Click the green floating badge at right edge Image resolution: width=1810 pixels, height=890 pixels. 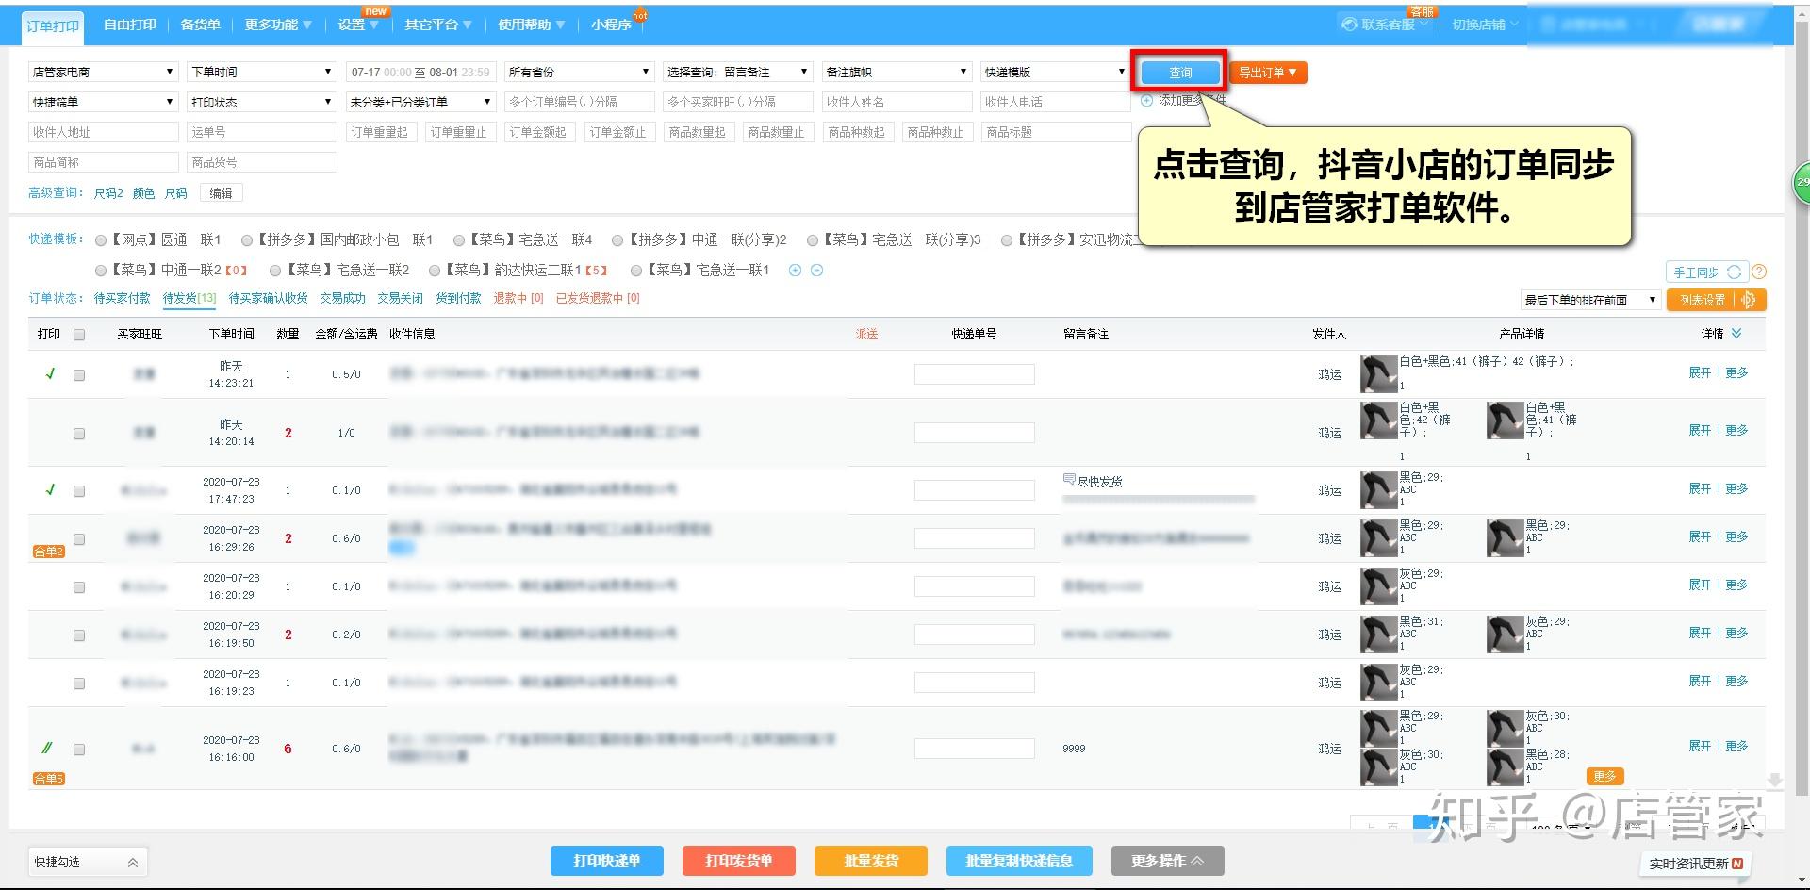click(x=1801, y=182)
